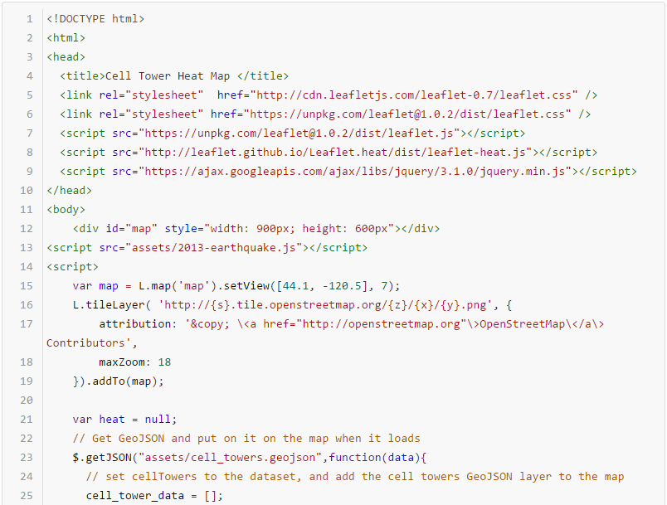667x505 pixels.
Task: Click the leaflet-0.7 stylesheet URL
Action: pyautogui.click(x=413, y=95)
